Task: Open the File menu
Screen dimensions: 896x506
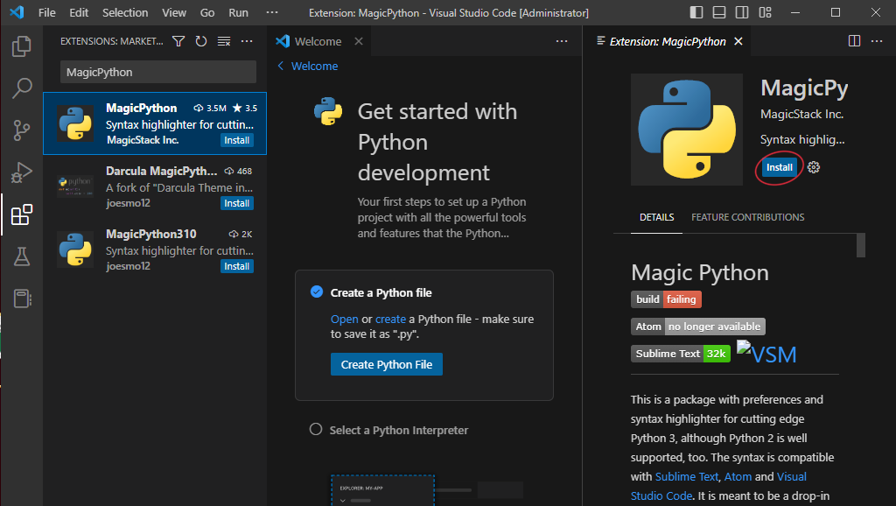Action: 47,12
